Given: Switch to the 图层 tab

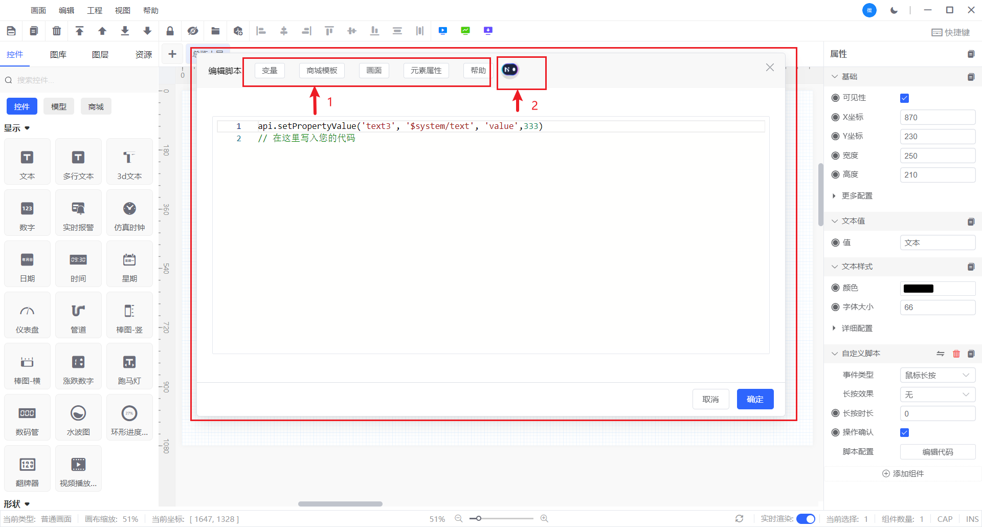Looking at the screenshot, I should [100, 55].
